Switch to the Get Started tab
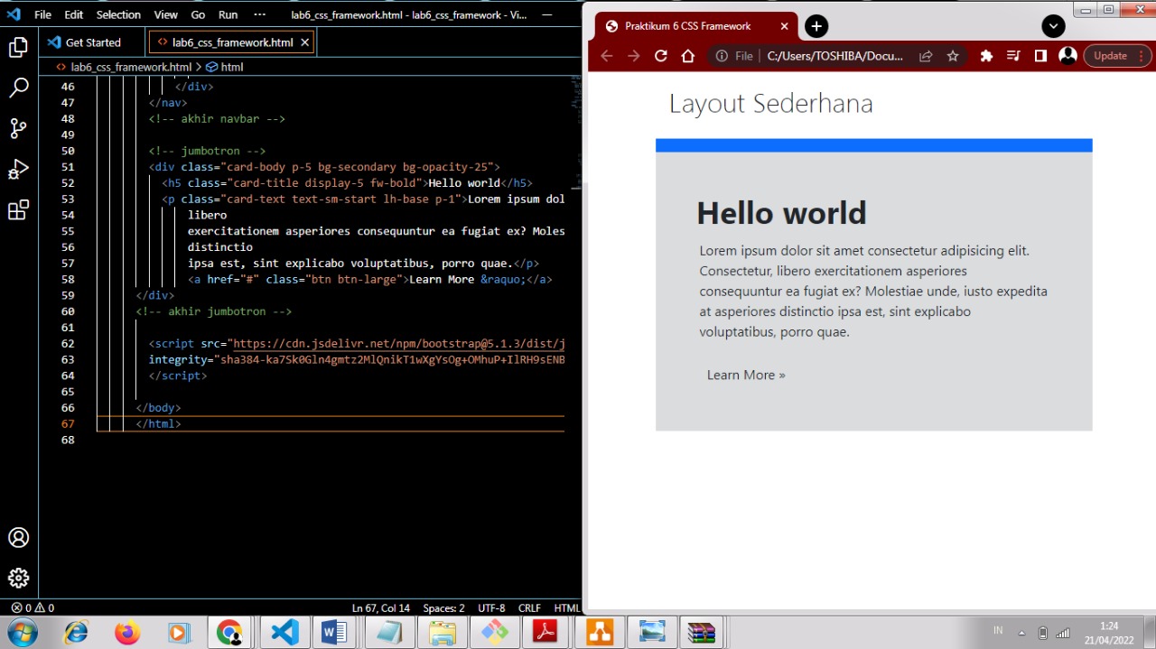The width and height of the screenshot is (1156, 649). point(93,42)
